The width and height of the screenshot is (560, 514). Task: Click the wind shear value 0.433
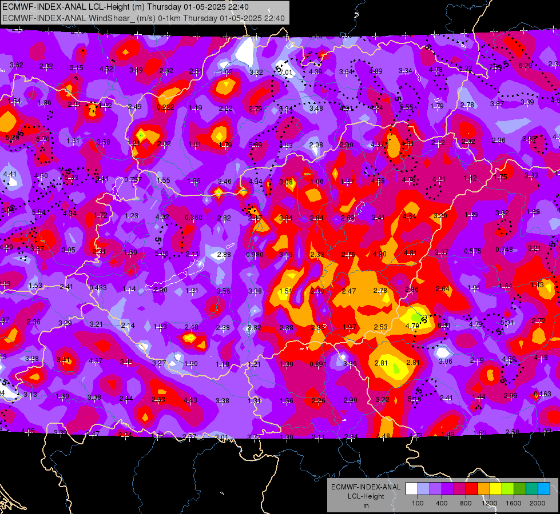click(x=98, y=287)
